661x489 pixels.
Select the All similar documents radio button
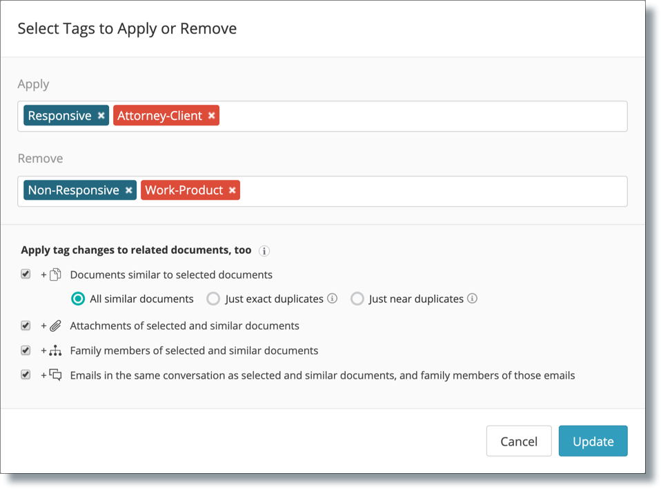click(78, 299)
